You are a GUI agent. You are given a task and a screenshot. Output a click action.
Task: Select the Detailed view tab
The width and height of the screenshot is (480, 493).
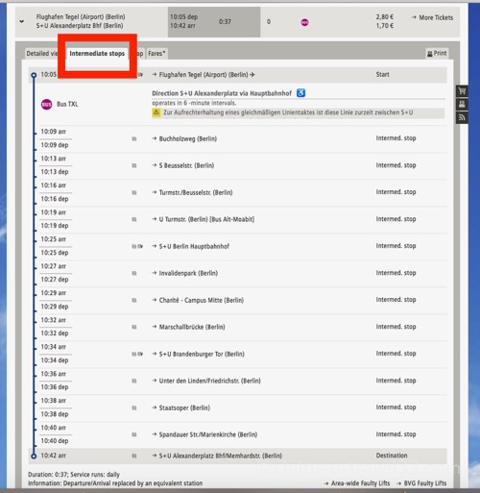point(42,54)
